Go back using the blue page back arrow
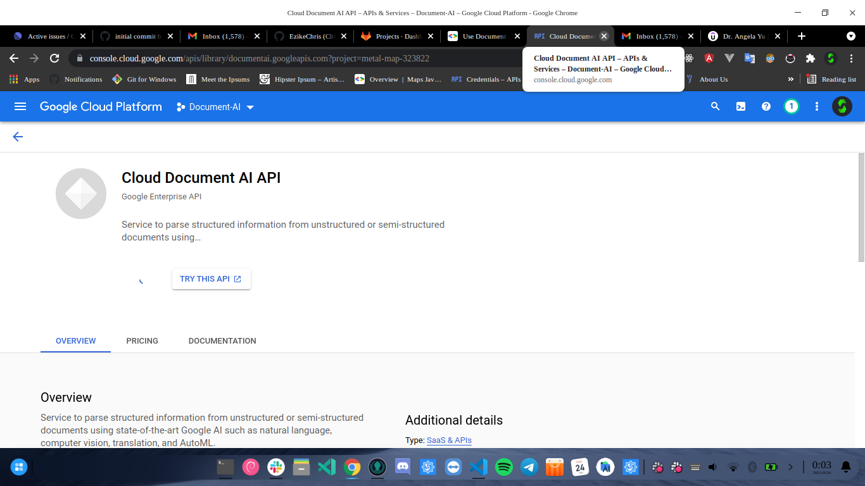The image size is (865, 486). [x=18, y=137]
